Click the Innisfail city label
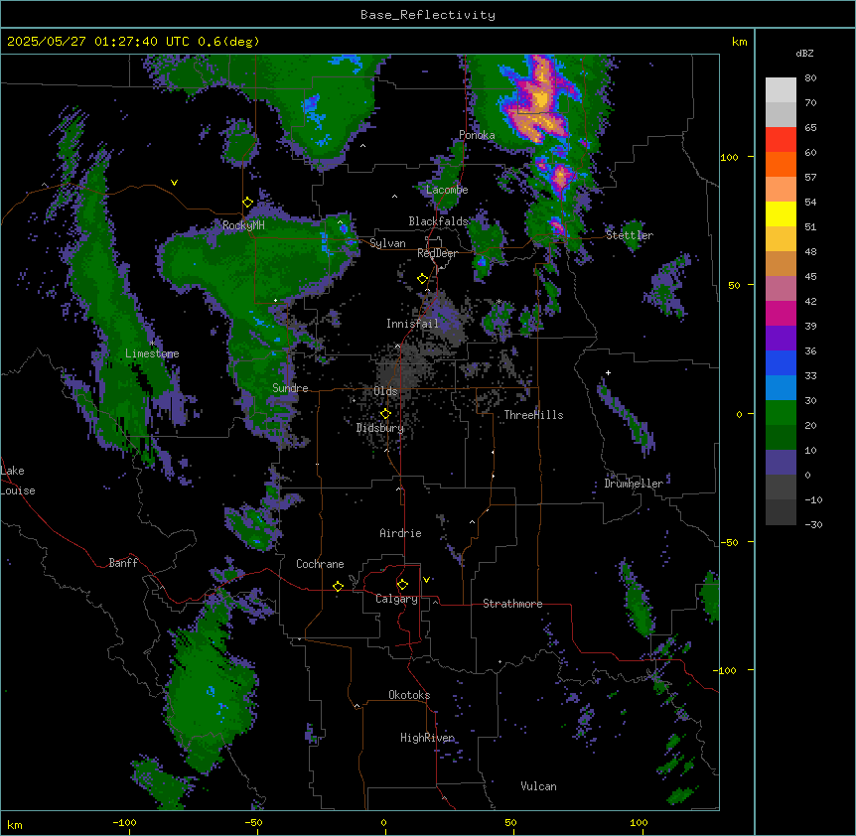 (x=412, y=324)
